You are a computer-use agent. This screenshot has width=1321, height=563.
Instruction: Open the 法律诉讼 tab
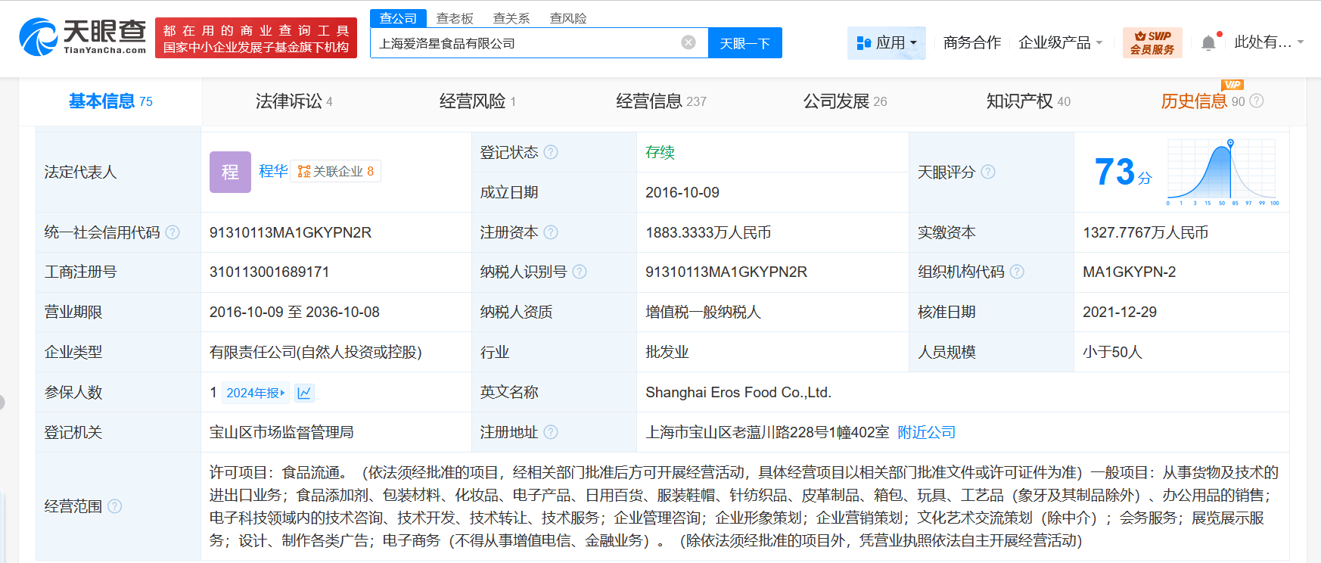click(x=294, y=101)
